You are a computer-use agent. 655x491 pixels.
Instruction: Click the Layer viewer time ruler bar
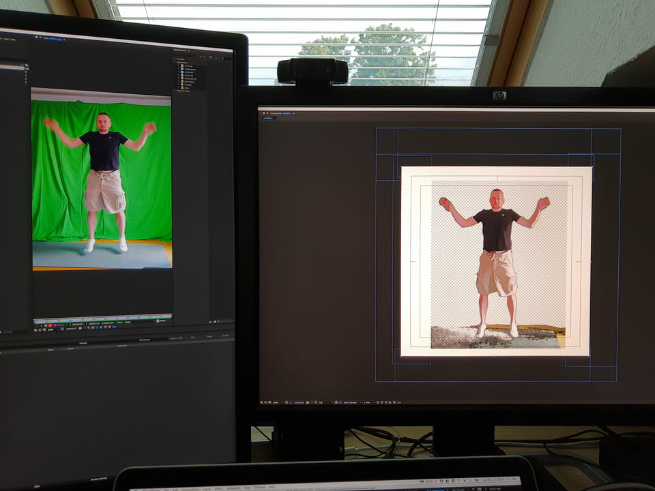coord(102,318)
